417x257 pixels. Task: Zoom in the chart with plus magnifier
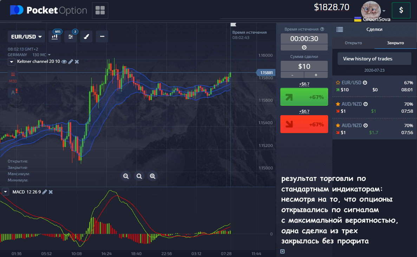coord(152,176)
